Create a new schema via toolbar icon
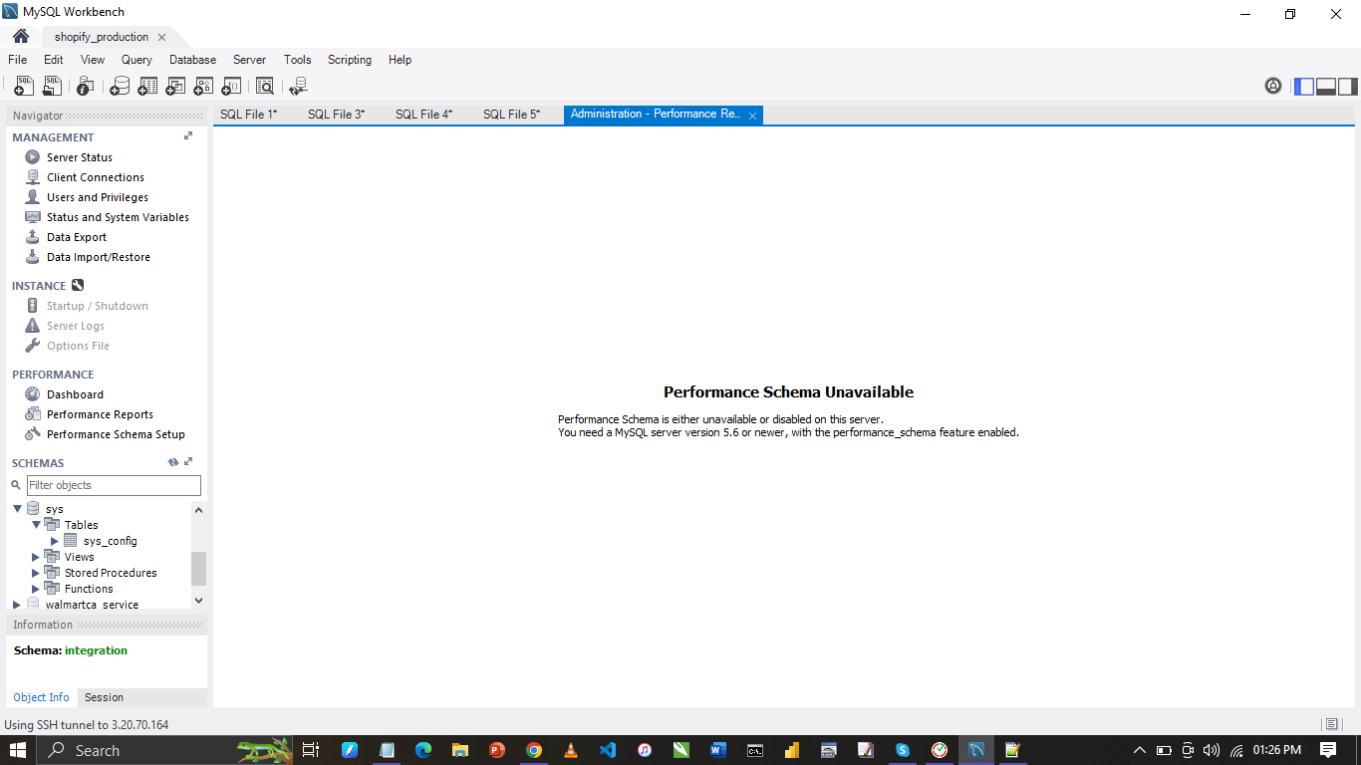 point(120,87)
